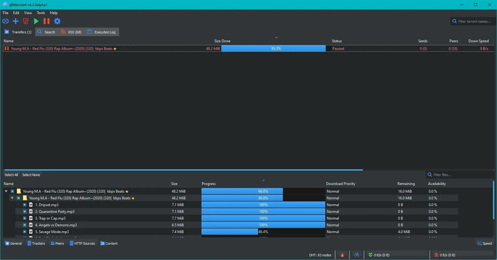Click the magnifier icon in Filter files box

click(430, 175)
